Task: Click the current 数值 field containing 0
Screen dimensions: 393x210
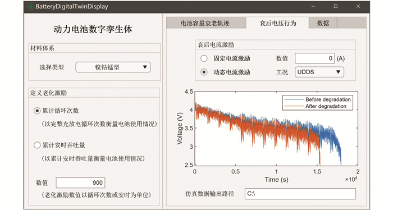Action: click(315, 58)
